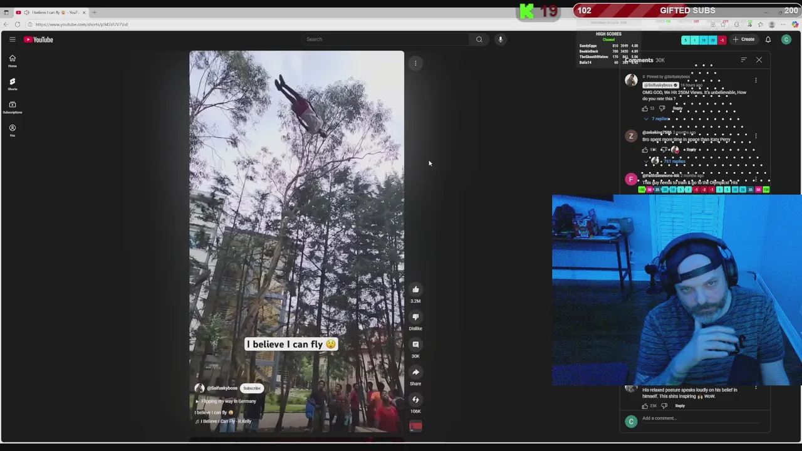Sort comments with the sort icon
The height and width of the screenshot is (451, 802).
[744, 60]
